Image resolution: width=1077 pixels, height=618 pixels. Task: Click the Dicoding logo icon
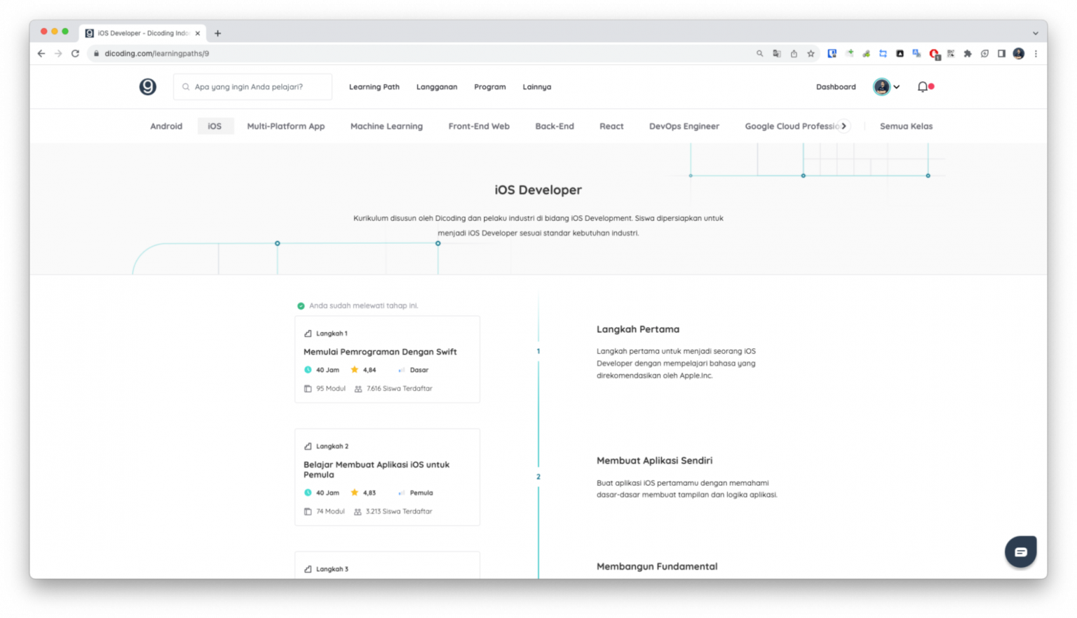pos(147,87)
